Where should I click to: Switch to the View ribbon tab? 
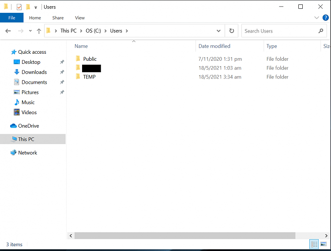point(79,18)
